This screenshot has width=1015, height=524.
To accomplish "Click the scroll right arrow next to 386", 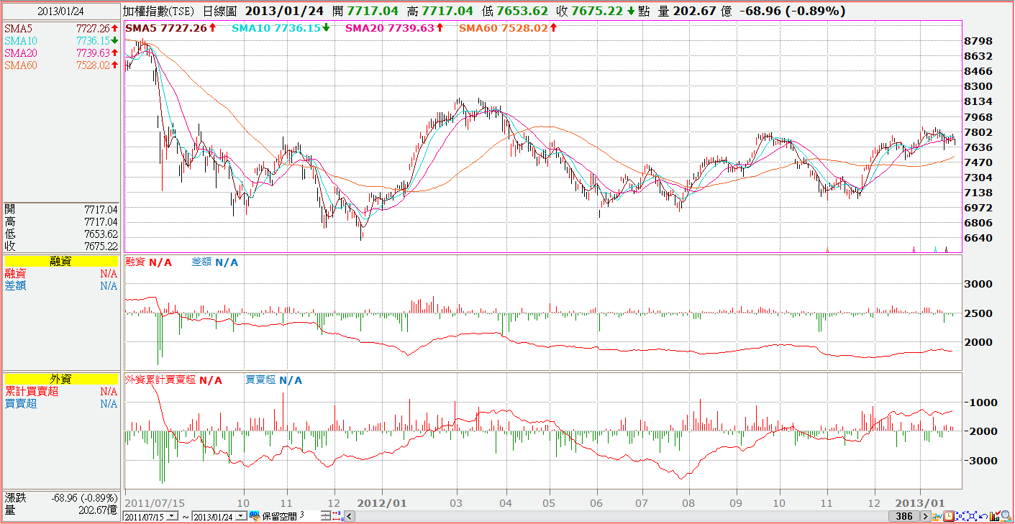I will pyautogui.click(x=926, y=516).
